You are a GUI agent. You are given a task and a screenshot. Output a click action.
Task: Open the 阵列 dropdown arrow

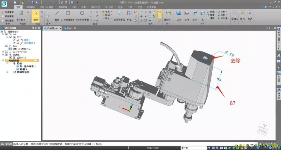click(242, 22)
